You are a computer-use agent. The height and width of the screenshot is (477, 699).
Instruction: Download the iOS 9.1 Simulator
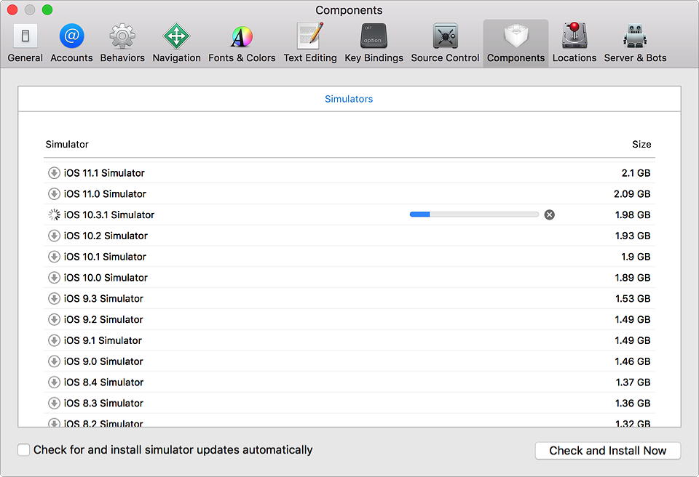tap(54, 340)
